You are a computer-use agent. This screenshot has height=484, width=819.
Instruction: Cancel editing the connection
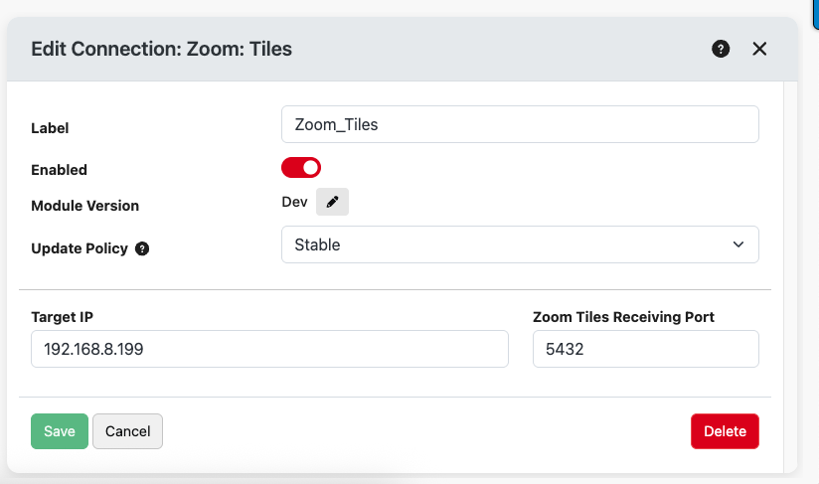(x=128, y=431)
